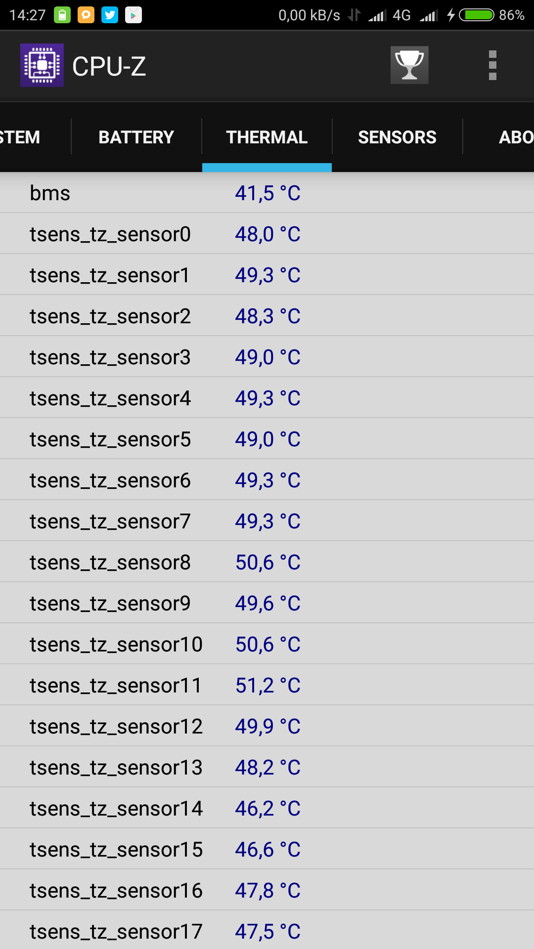
Task: Switch to the Battery tab
Action: [x=136, y=137]
